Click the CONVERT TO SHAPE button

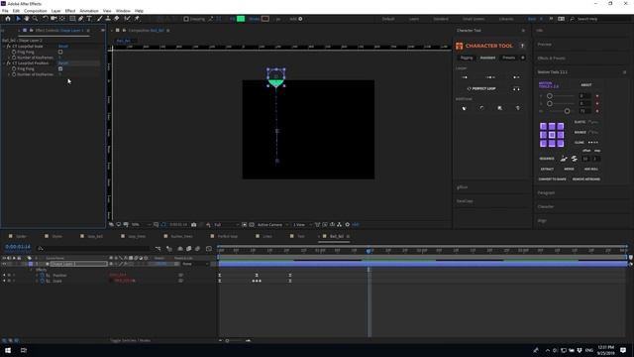click(553, 179)
